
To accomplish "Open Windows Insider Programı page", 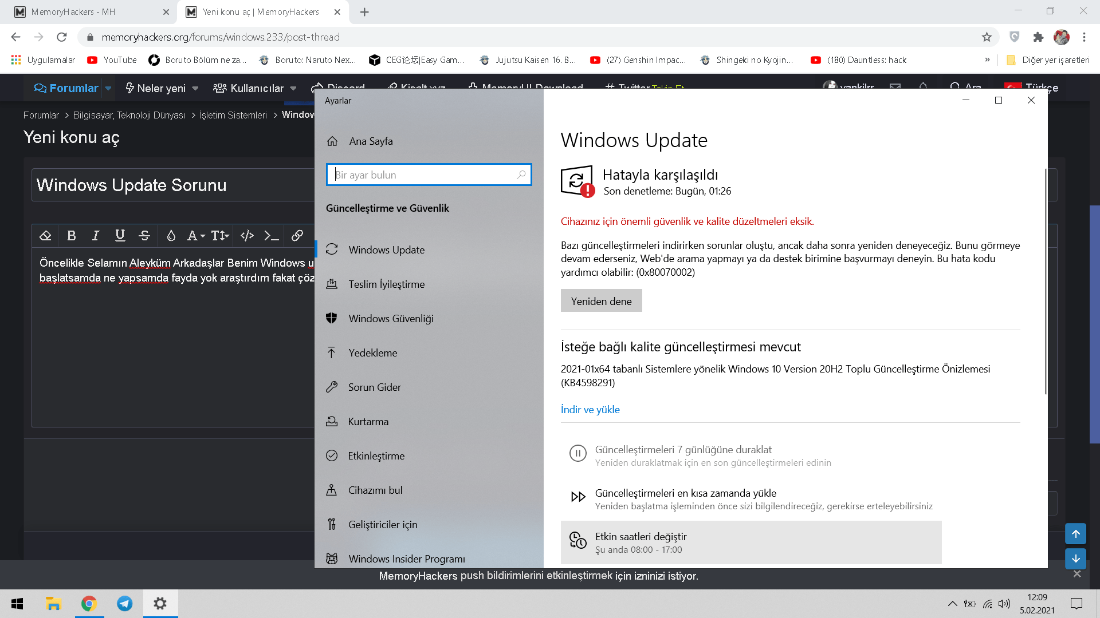I will click(429, 558).
